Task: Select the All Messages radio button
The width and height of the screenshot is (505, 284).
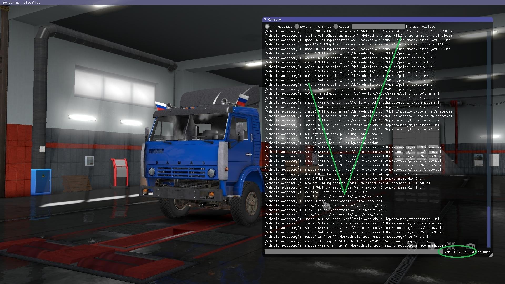Action: [x=267, y=27]
